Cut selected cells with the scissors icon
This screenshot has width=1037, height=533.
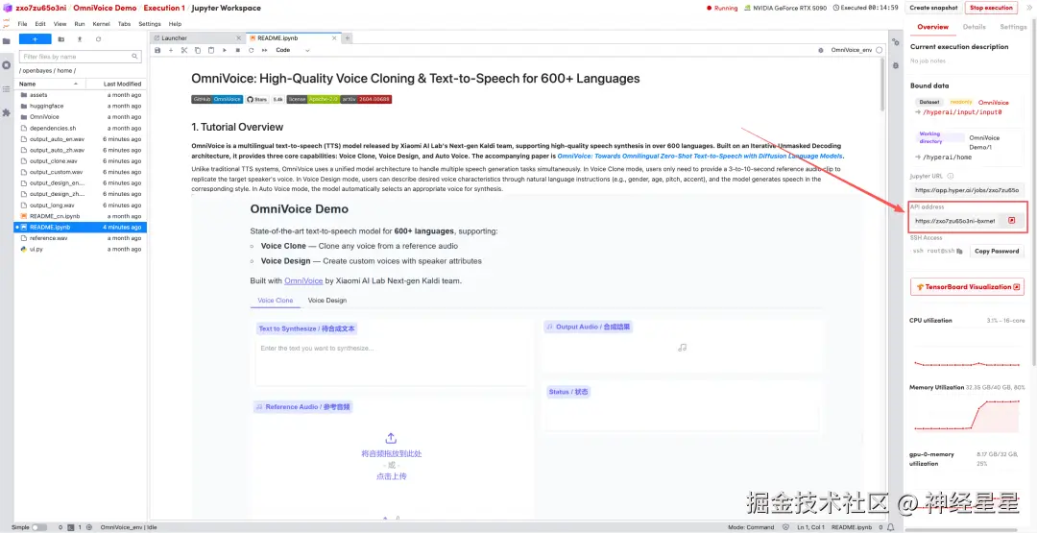[184, 50]
